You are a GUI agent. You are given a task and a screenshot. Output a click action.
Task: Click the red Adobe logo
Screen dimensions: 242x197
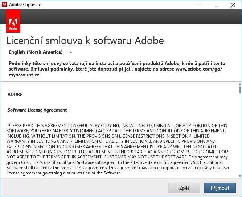click(13, 21)
